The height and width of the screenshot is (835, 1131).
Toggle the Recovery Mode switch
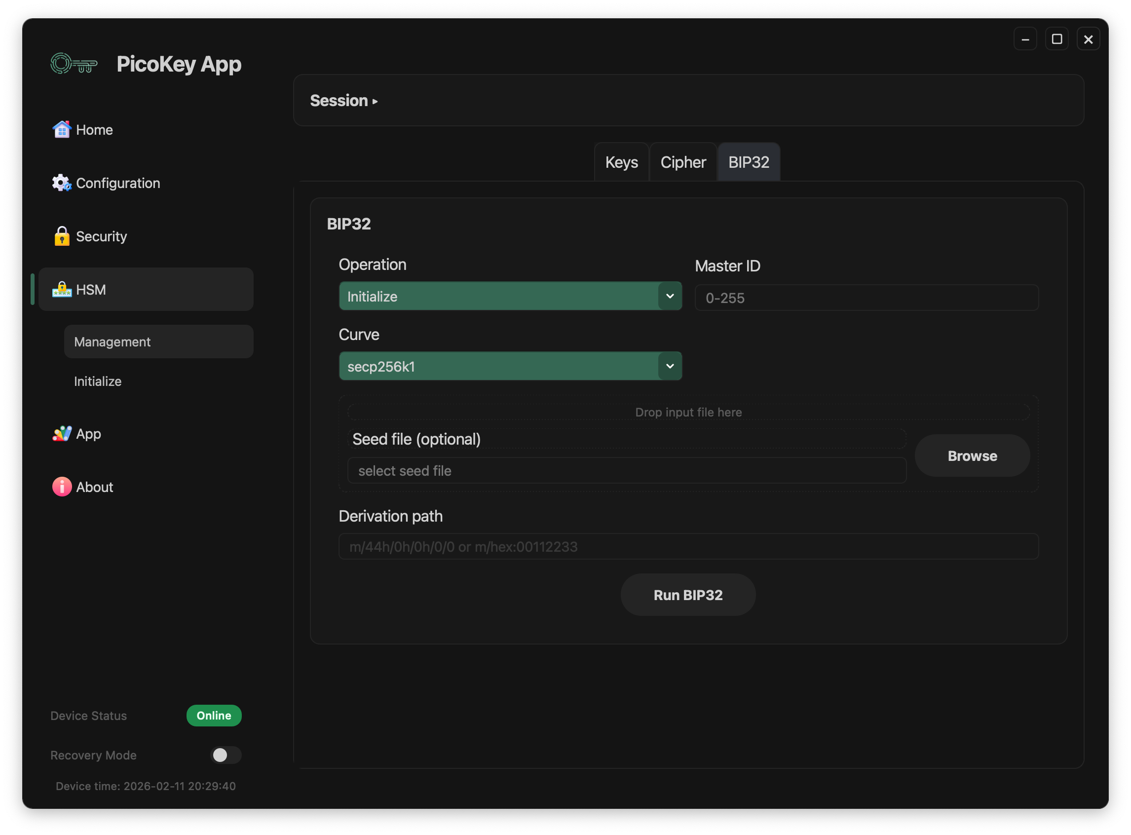click(226, 755)
